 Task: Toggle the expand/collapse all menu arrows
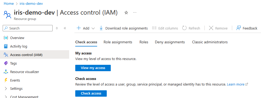point(57,28)
